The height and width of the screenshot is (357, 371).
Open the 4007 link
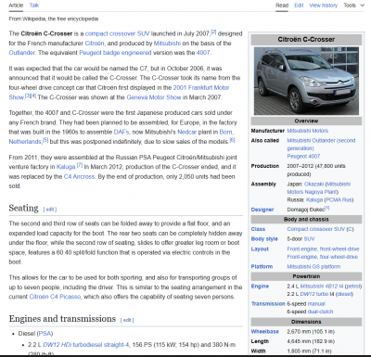[x=203, y=53]
